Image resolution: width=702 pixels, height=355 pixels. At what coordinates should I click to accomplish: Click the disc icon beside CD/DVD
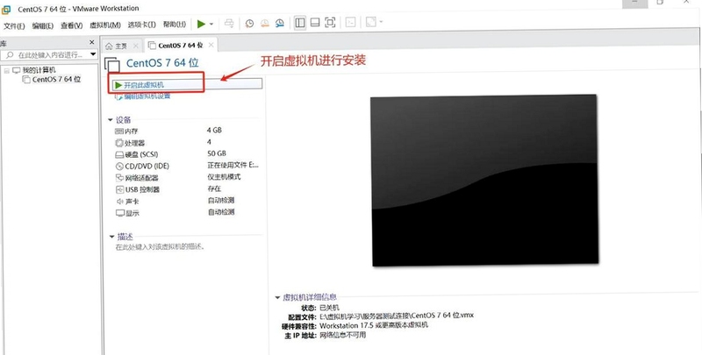click(x=119, y=167)
